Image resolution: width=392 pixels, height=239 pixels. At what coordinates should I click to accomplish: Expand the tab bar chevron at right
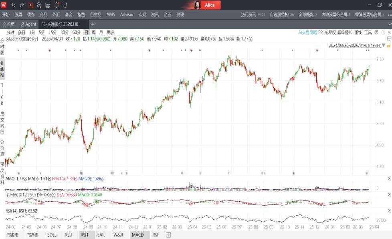(x=389, y=24)
